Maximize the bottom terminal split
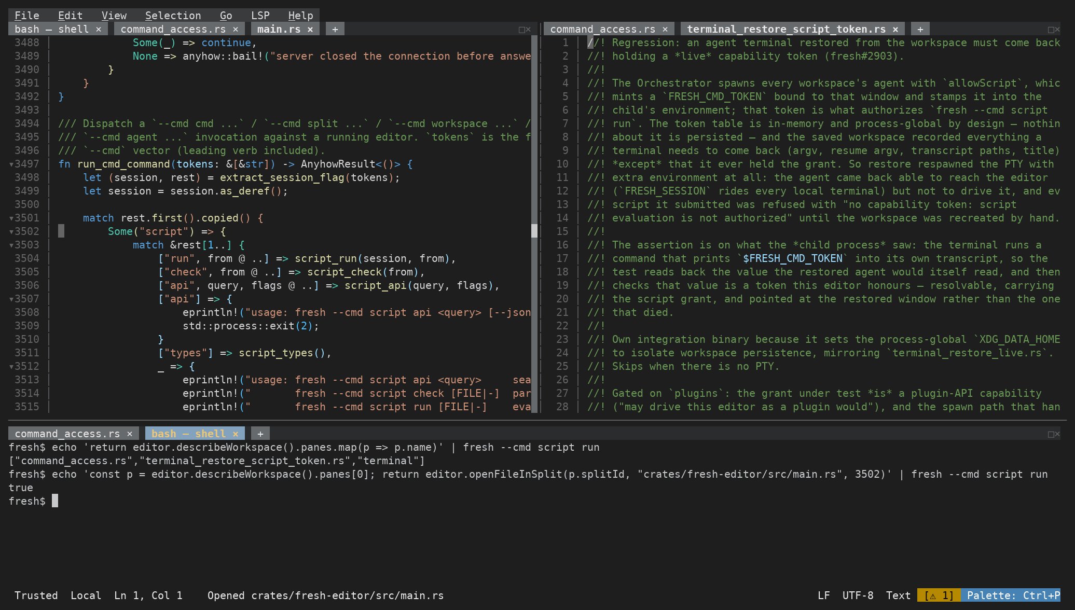The width and height of the screenshot is (1075, 610). point(1051,434)
